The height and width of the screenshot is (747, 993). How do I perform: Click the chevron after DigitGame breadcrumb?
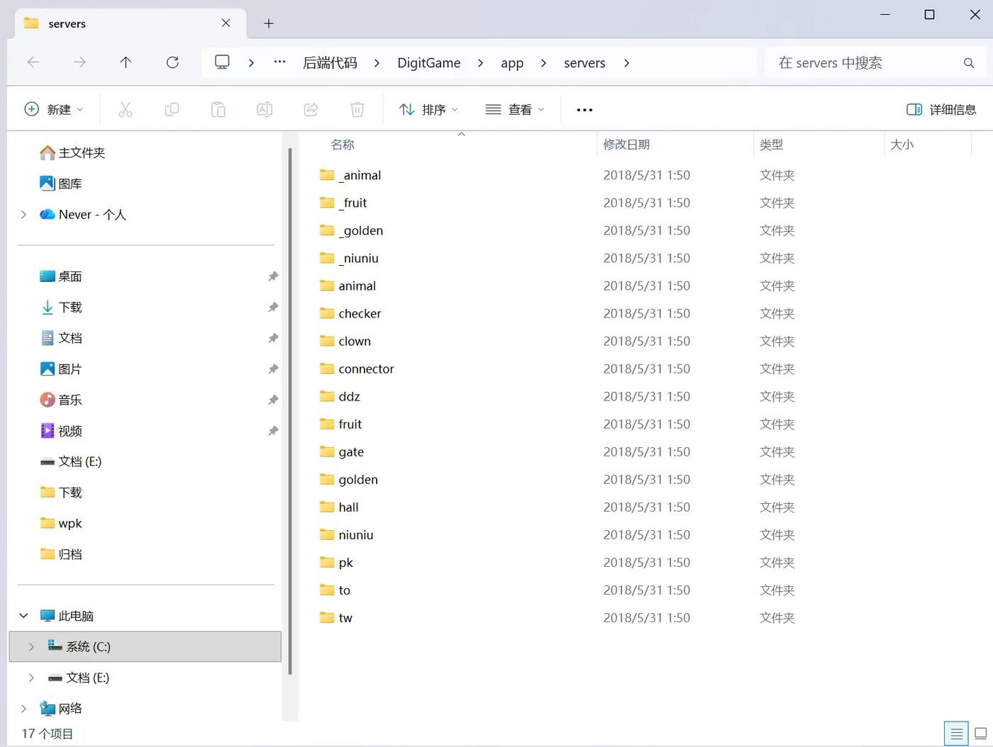[x=481, y=63]
